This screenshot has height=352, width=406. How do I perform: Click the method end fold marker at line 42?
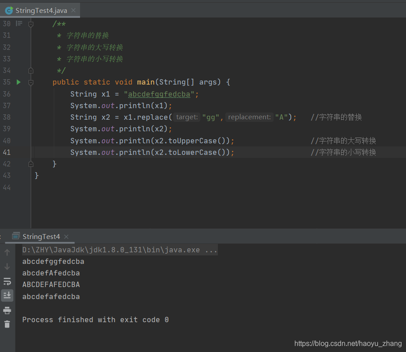(31, 164)
